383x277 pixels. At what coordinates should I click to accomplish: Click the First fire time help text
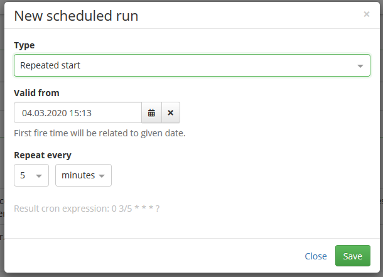point(100,133)
